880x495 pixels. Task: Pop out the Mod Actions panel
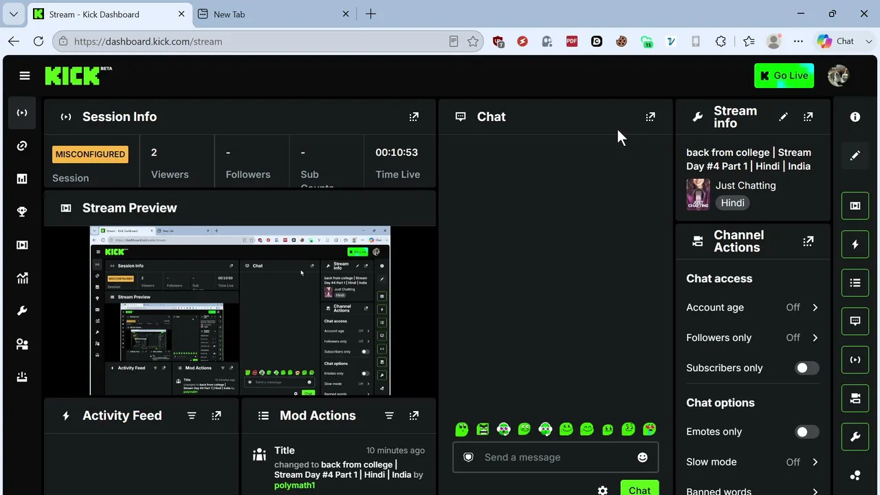[x=414, y=415]
